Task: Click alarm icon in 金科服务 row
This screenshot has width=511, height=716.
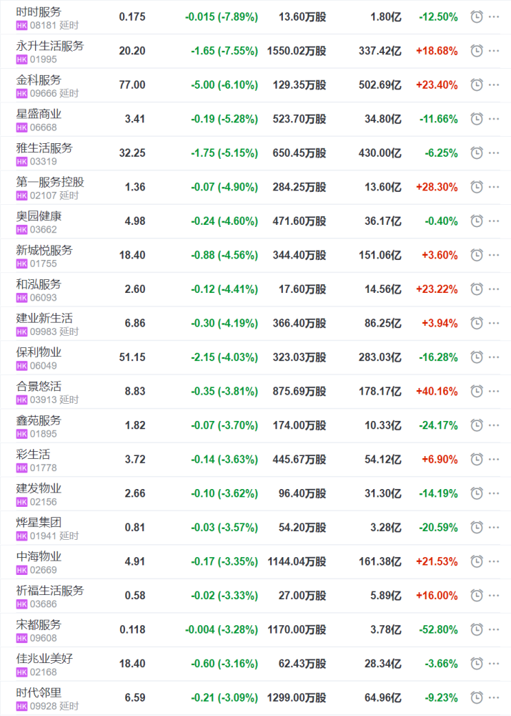Action: pos(477,84)
